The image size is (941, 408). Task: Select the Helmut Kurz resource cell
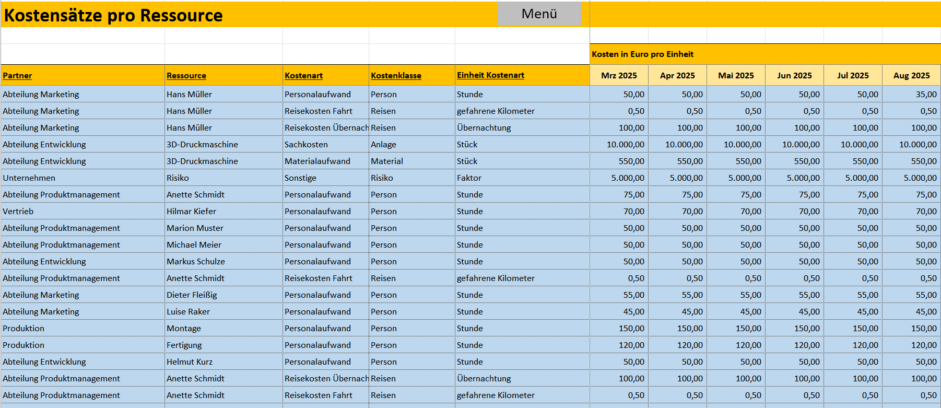224,362
